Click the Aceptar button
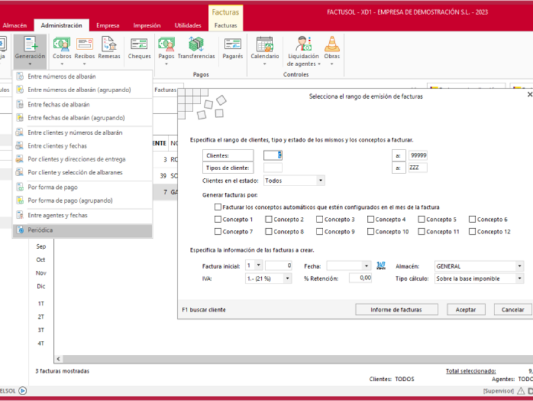This screenshot has width=533, height=401. click(x=466, y=310)
